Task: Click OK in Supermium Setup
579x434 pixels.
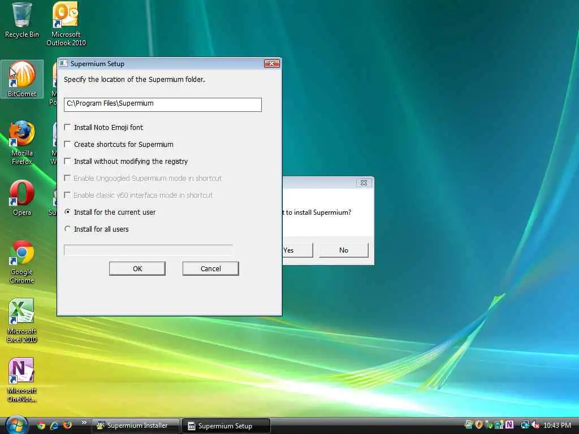Action: click(137, 268)
